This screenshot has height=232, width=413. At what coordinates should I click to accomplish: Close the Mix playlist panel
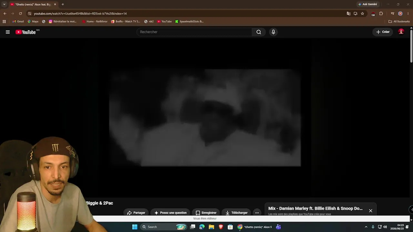point(370,211)
